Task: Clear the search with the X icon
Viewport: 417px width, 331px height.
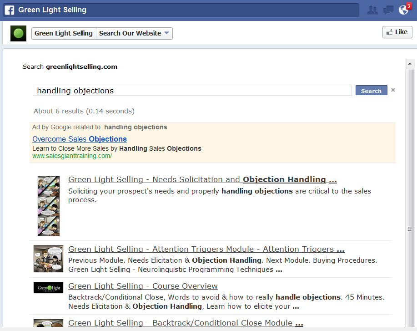Action: 393,90
